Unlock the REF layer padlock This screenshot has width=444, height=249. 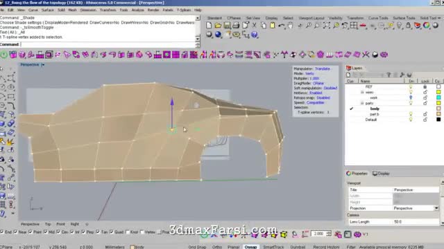tap(425, 86)
